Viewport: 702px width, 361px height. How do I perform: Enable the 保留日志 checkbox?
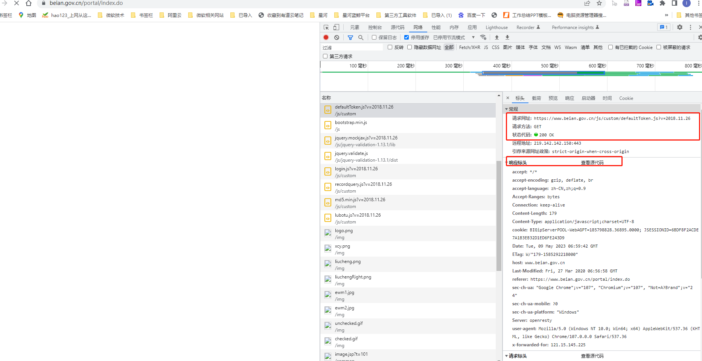tap(374, 37)
